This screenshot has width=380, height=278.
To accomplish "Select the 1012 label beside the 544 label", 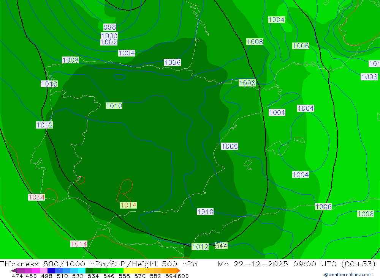I will point(200,247).
